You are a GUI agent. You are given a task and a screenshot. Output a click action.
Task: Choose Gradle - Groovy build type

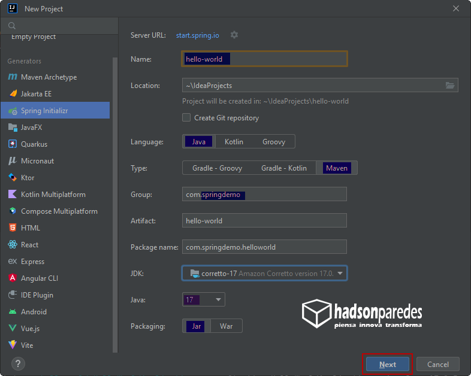point(217,168)
